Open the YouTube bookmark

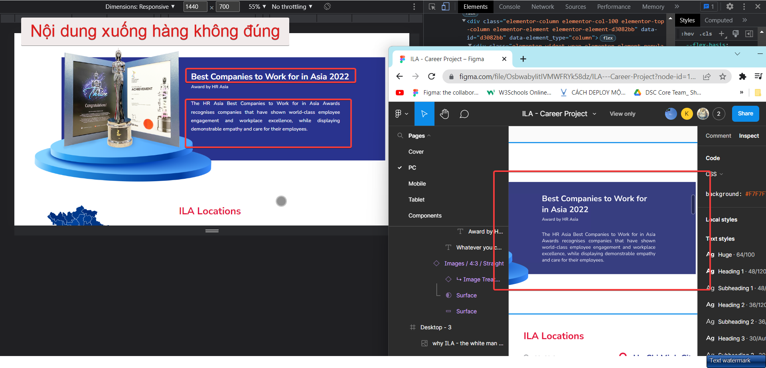click(x=400, y=93)
